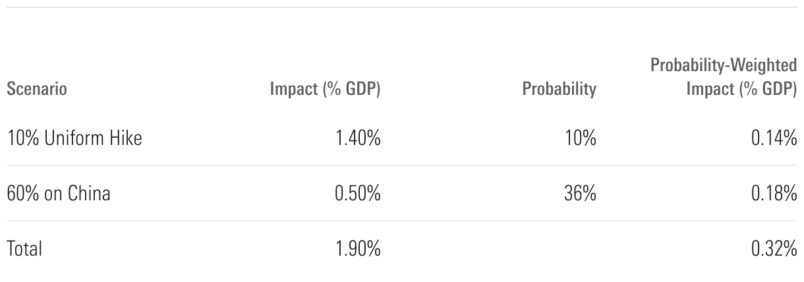Select the Total row label
This screenshot has height=282, width=804.
[x=24, y=249]
